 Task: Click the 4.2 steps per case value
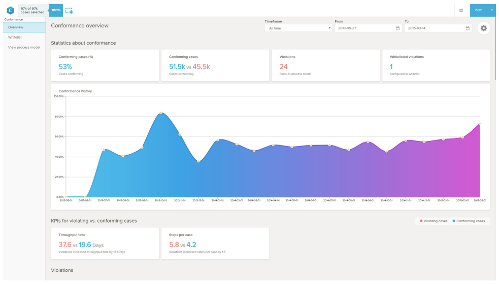pyautogui.click(x=191, y=244)
